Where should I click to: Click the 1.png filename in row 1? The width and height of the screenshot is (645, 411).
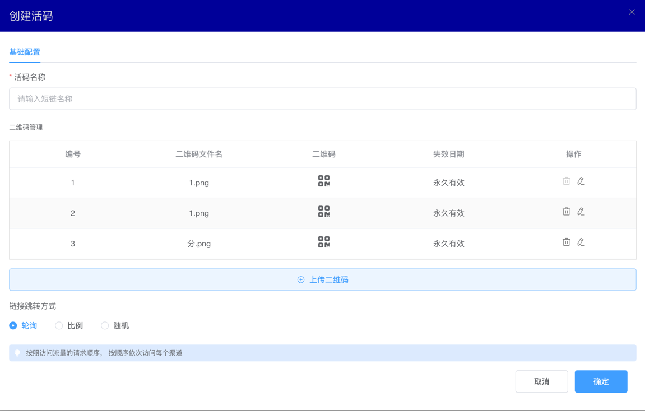pos(199,183)
